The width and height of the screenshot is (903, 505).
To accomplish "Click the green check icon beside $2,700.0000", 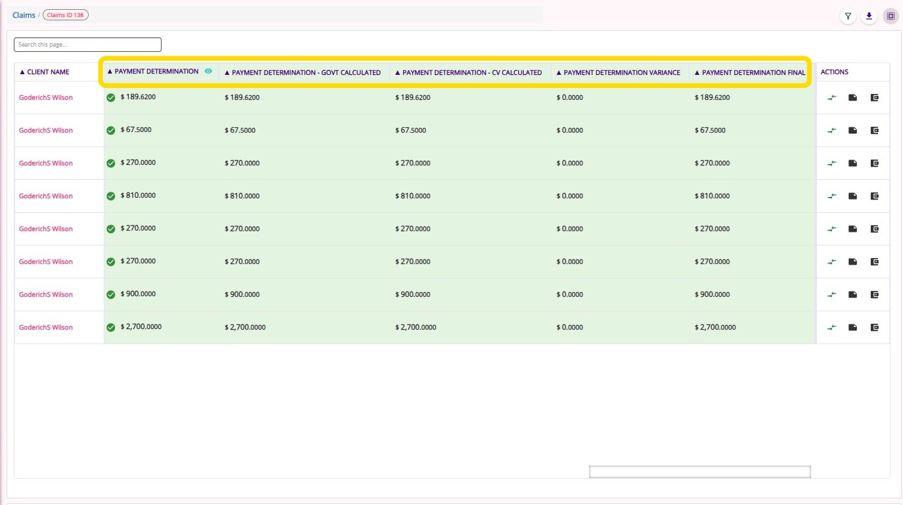I will (111, 328).
